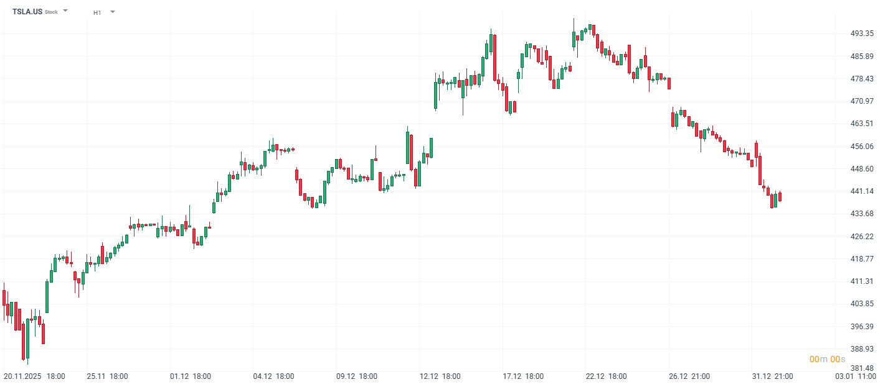The height and width of the screenshot is (387, 888).
Task: Click the 12.12 18:00 date label
Action: tap(440, 376)
